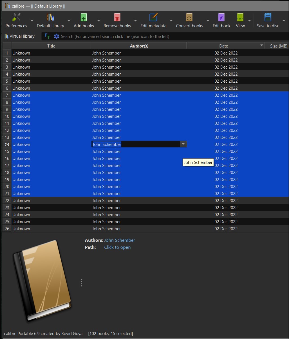Expand the Remove books dropdown arrow
Viewport: 289px width, 339px height.
135,21
